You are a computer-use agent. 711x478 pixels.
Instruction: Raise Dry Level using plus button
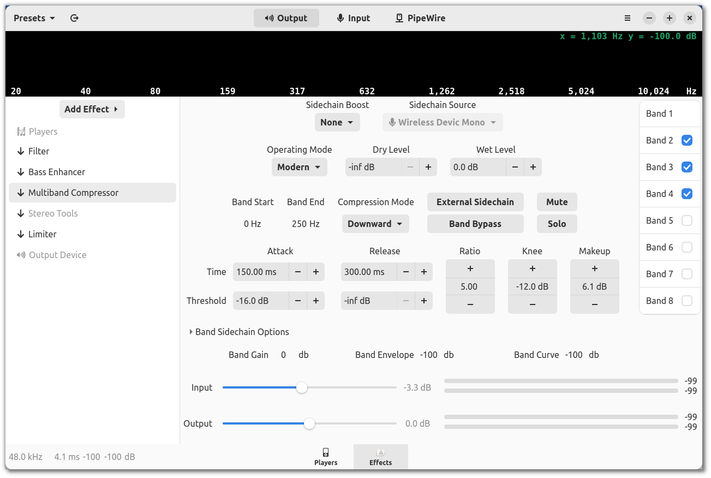click(x=428, y=167)
